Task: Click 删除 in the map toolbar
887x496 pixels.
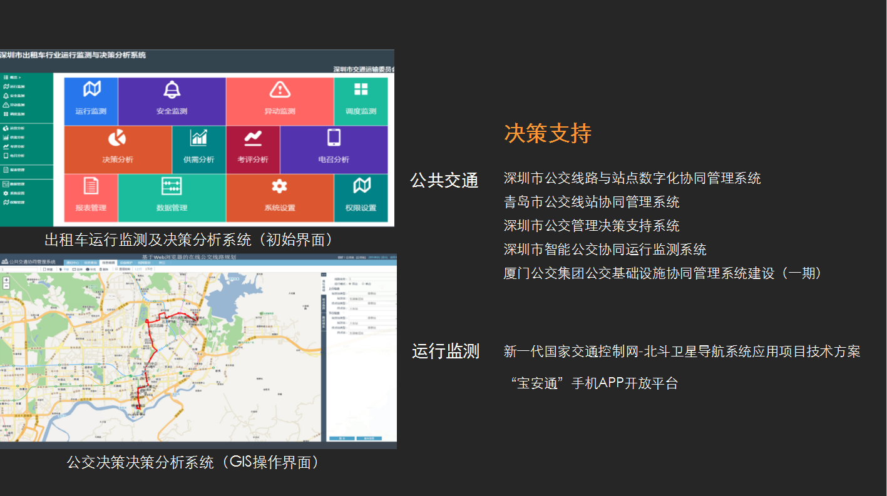Action: point(104,270)
